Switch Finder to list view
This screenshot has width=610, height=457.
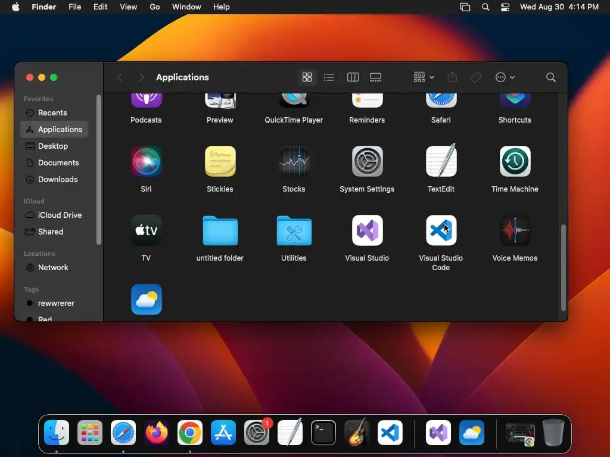click(329, 77)
